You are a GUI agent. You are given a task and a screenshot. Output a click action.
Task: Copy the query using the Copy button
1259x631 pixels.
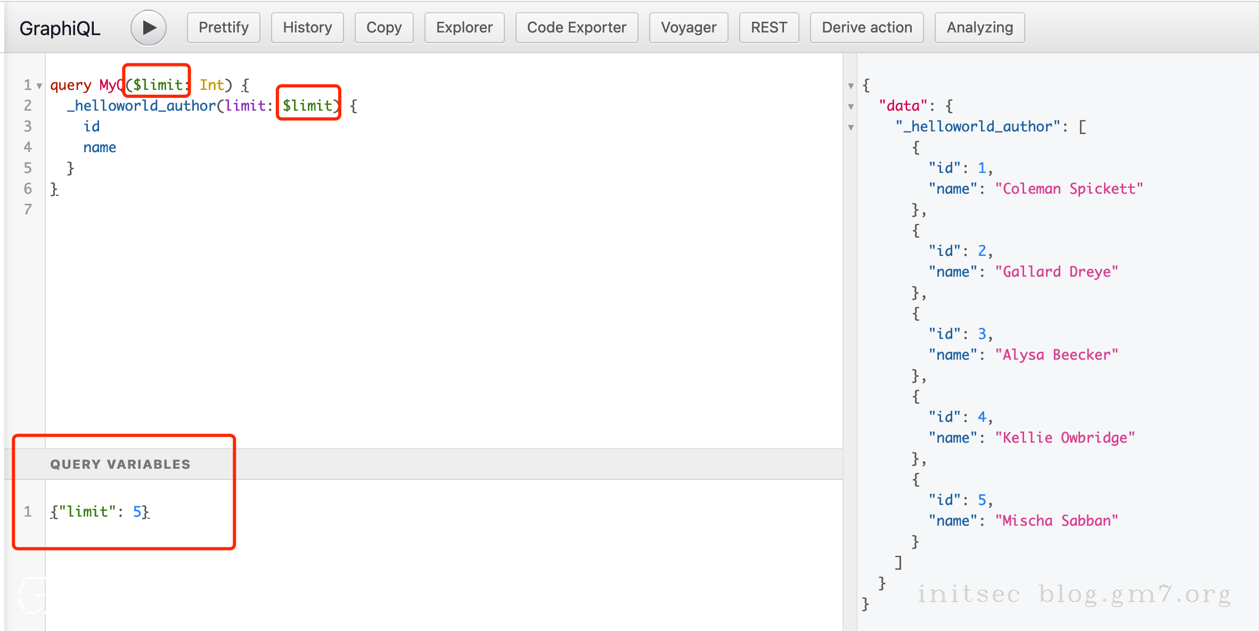pos(384,28)
